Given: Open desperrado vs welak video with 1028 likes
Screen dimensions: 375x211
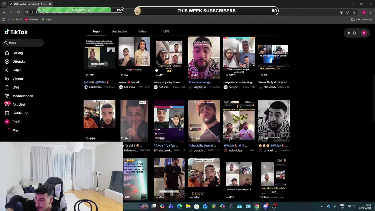Looking at the screenshot, I should (x=239, y=58).
